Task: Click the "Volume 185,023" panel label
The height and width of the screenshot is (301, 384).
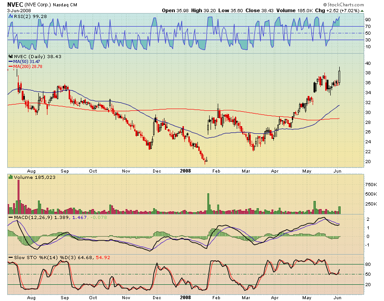Action: pos(34,177)
